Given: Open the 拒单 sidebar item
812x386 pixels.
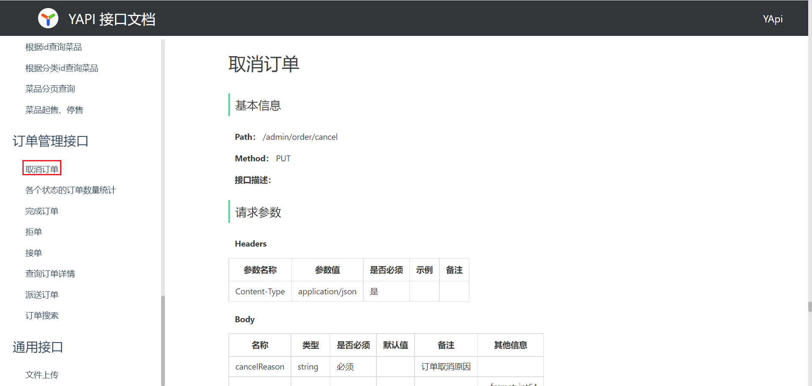Looking at the screenshot, I should point(33,232).
